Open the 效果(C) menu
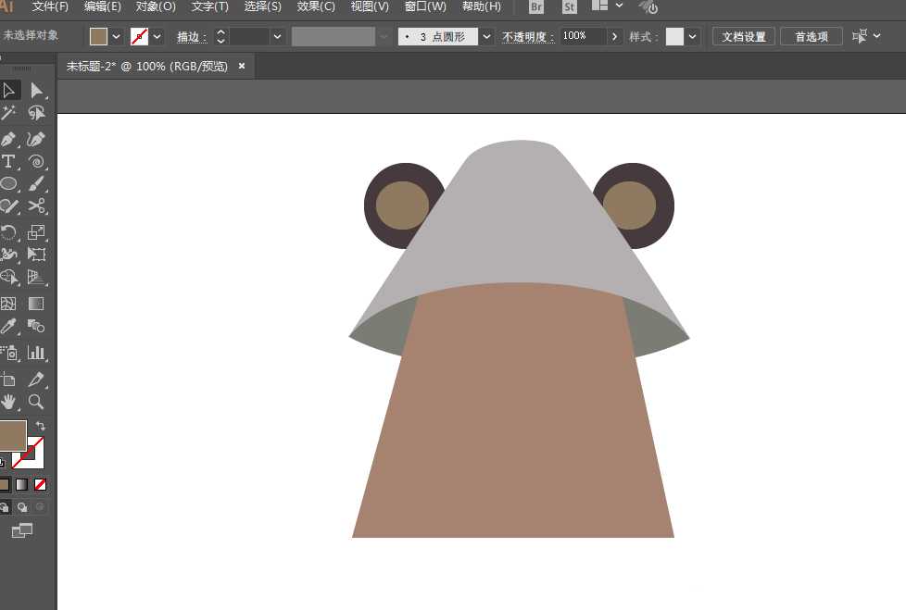Image resolution: width=906 pixels, height=610 pixels. tap(316, 6)
